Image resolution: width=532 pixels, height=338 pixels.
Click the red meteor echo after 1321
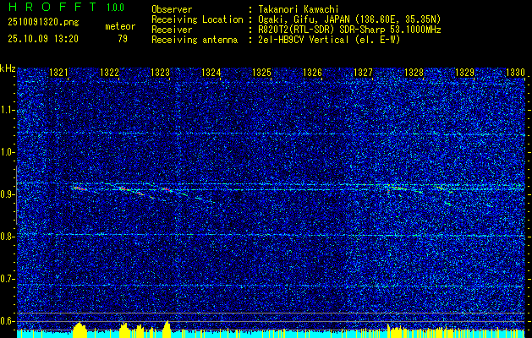[x=80, y=188]
